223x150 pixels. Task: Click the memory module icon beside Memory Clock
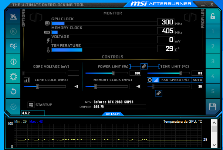[47, 32]
